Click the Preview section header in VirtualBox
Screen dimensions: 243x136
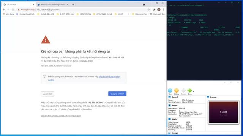pos(213,97)
